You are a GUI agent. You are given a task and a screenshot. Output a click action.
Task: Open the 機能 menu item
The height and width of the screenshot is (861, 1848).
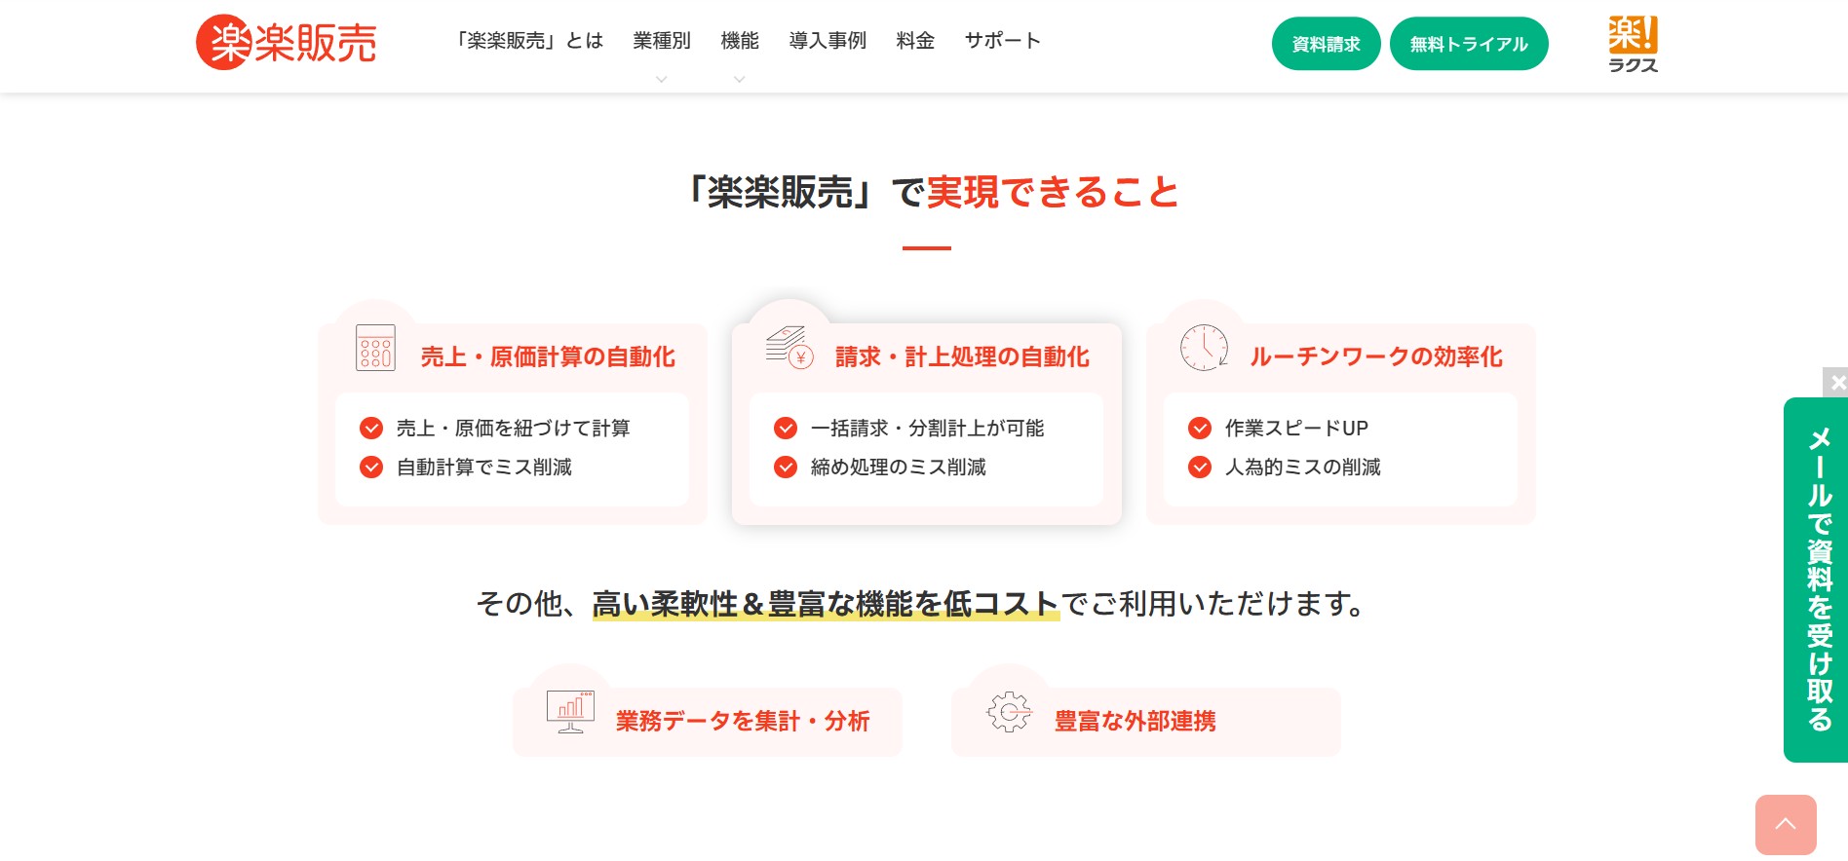(x=740, y=41)
